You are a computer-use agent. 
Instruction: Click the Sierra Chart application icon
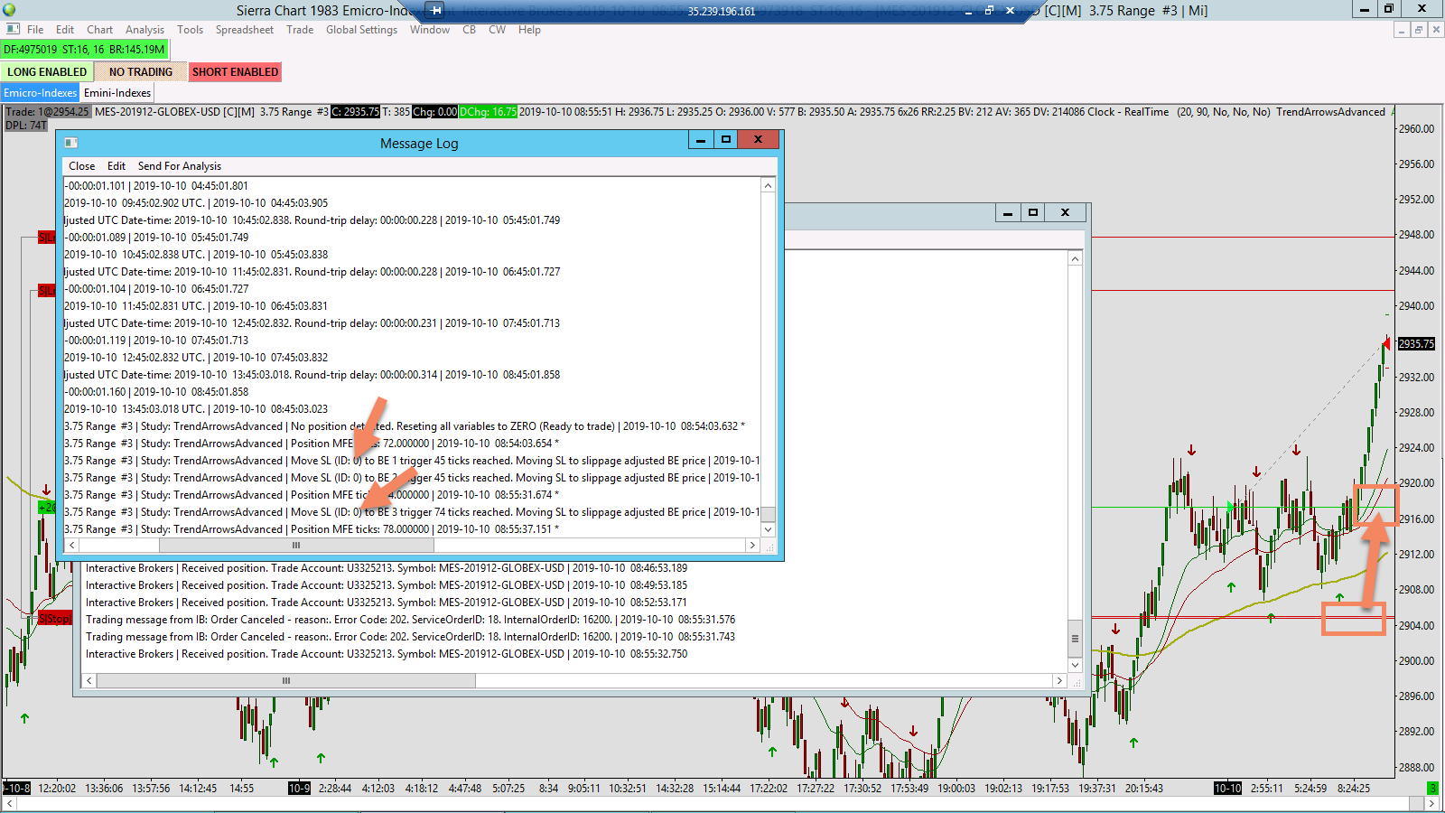click(10, 10)
